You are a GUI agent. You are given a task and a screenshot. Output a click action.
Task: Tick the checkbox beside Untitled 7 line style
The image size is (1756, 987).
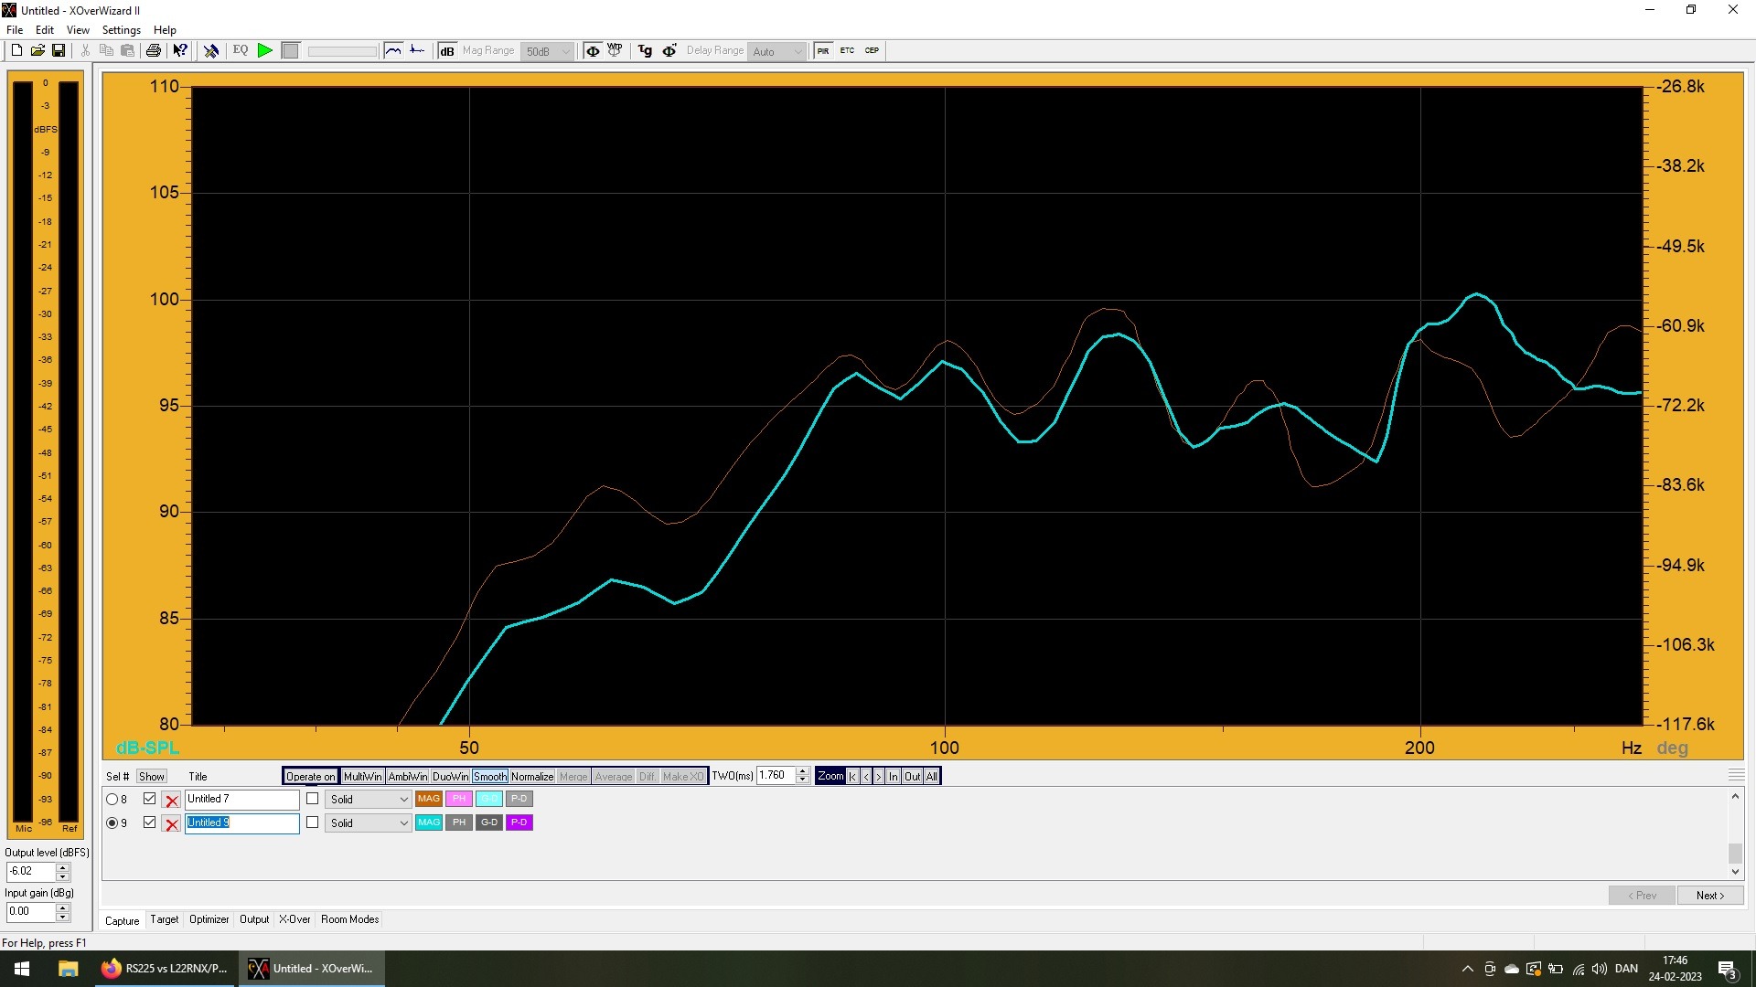click(313, 799)
